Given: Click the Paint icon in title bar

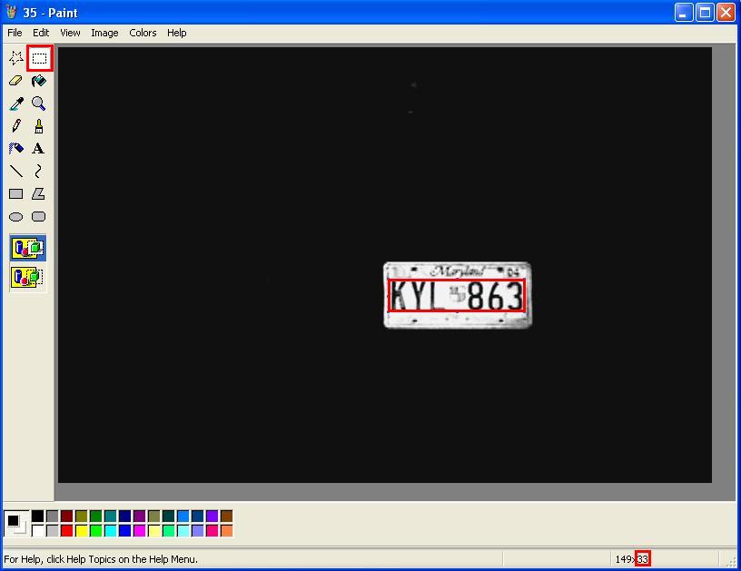Looking at the screenshot, I should (x=11, y=13).
